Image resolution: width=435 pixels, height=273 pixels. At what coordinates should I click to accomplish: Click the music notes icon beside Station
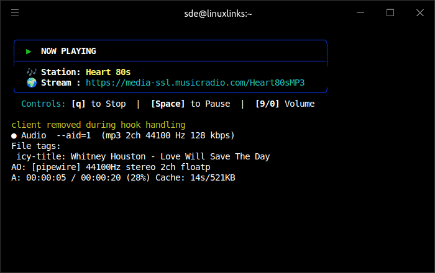point(31,72)
